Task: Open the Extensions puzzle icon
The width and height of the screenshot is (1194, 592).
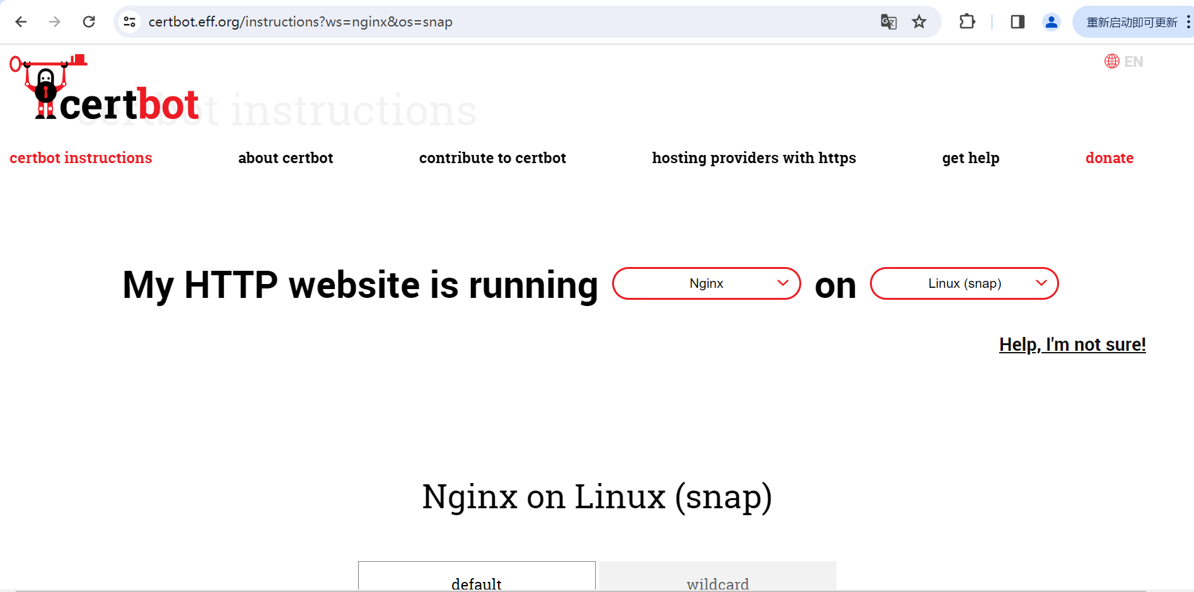Action: point(967,22)
